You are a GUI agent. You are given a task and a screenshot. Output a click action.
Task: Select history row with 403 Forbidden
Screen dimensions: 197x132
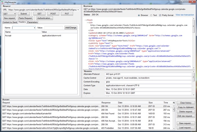point(87,128)
